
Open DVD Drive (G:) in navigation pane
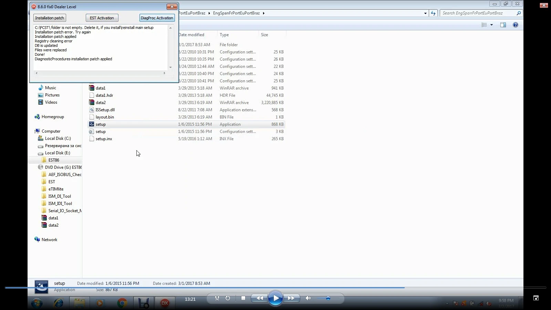click(60, 167)
